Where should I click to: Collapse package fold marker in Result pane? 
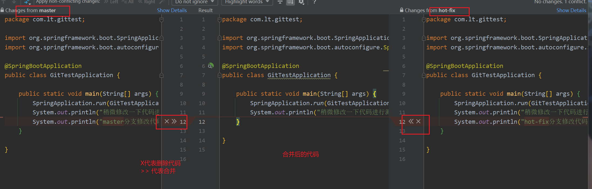coord(219,20)
